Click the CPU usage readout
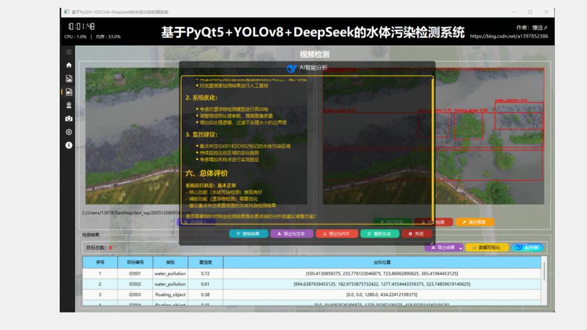Viewport: 587px width, 330px height. [x=75, y=37]
